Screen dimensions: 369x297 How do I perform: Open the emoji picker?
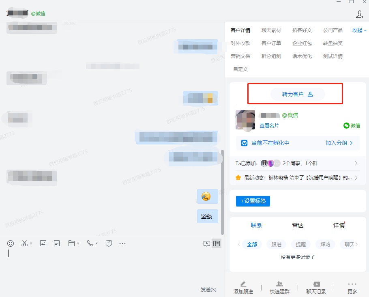pos(11,243)
